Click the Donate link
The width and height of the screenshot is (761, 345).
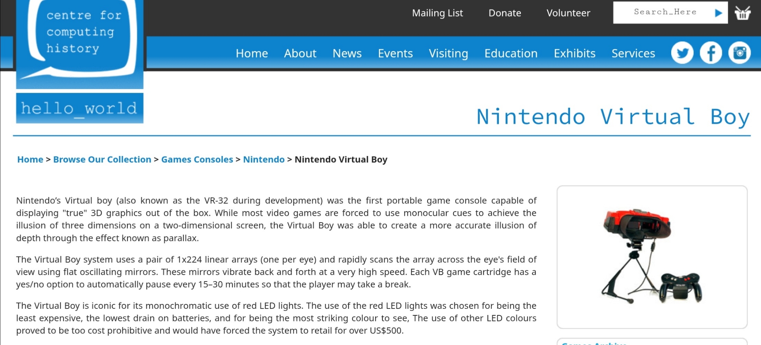point(505,13)
